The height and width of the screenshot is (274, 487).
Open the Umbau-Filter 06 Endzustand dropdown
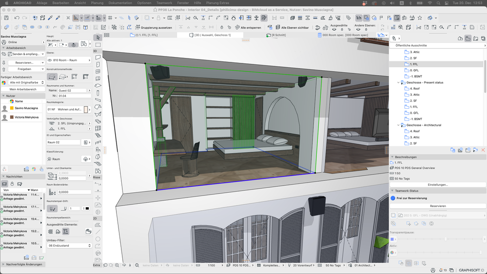[69, 246]
